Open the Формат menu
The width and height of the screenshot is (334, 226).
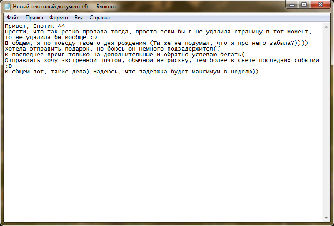click(x=59, y=18)
